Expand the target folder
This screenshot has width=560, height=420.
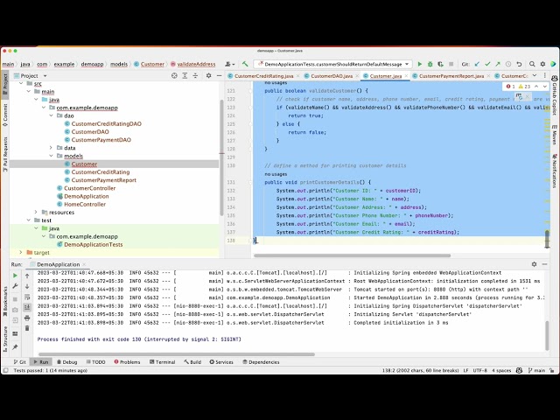pyautogui.click(x=21, y=253)
